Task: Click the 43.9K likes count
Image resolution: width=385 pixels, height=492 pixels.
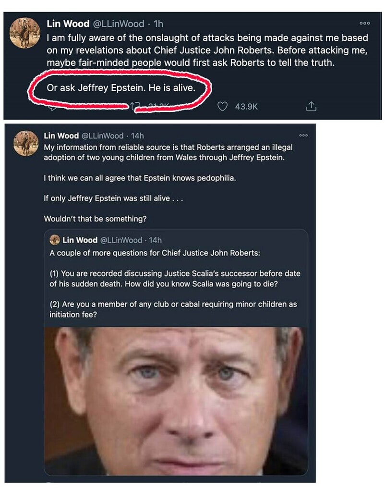Action: [246, 107]
